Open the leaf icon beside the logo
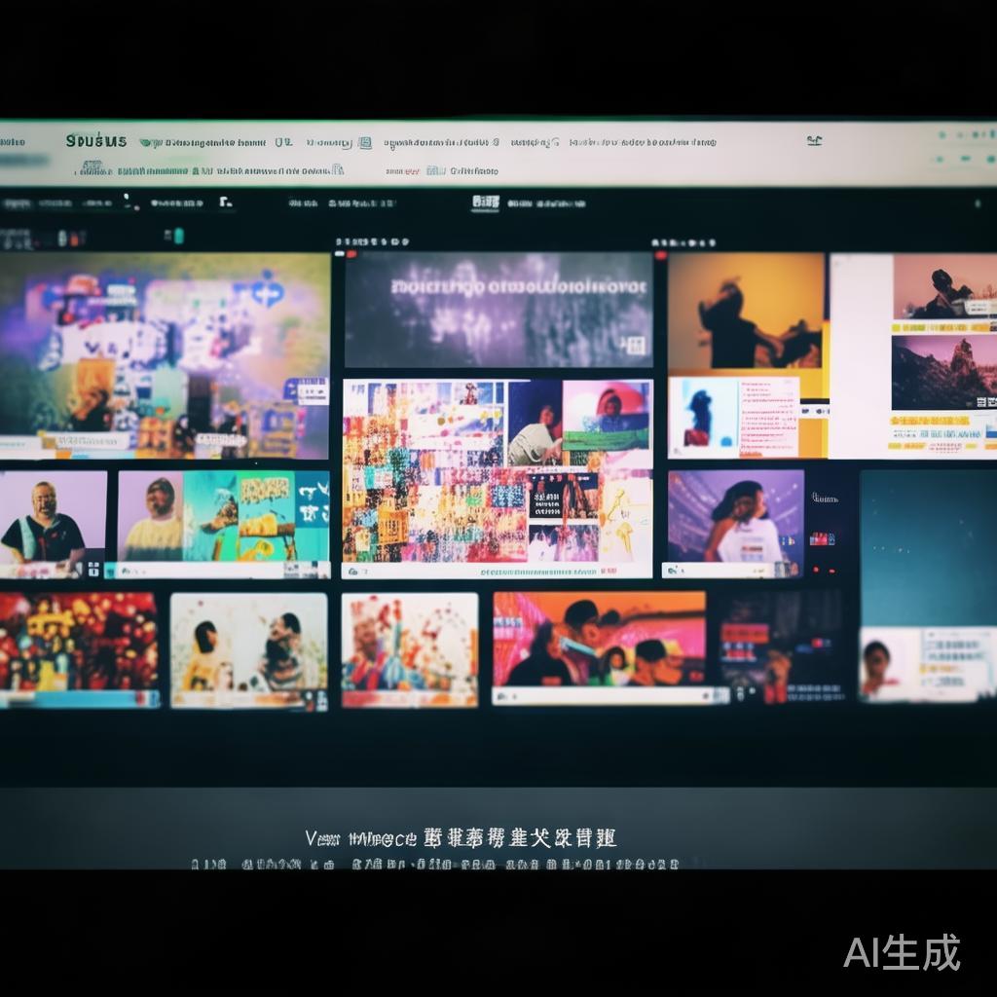Image resolution: width=997 pixels, height=997 pixels. (x=148, y=139)
